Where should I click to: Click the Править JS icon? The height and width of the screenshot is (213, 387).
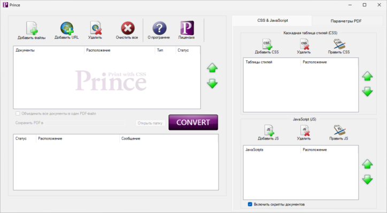point(339,130)
